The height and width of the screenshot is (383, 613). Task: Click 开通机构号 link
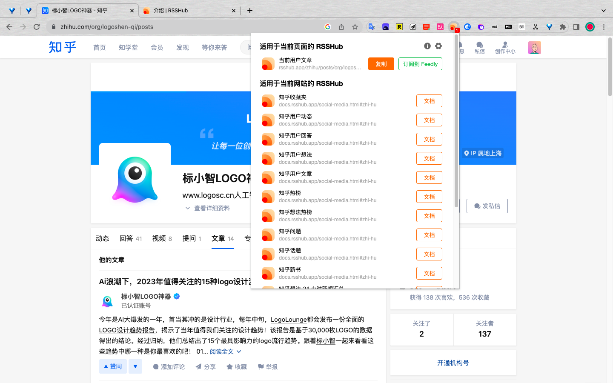(x=453, y=363)
